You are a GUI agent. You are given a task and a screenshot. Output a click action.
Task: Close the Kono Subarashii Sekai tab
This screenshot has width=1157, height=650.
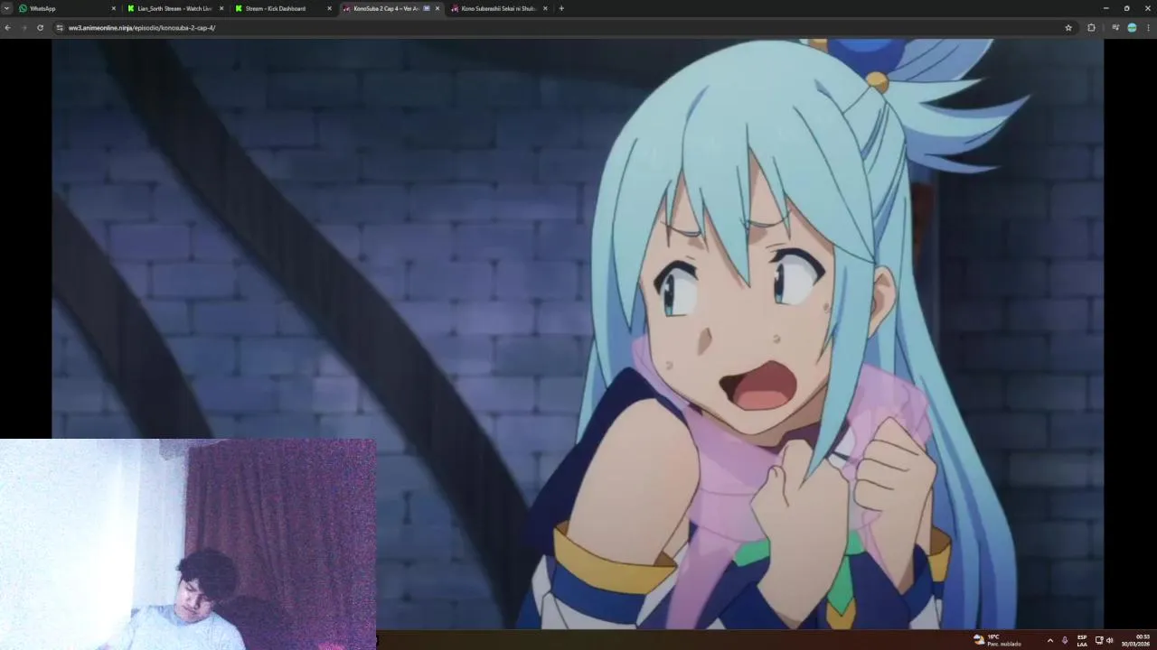(545, 8)
